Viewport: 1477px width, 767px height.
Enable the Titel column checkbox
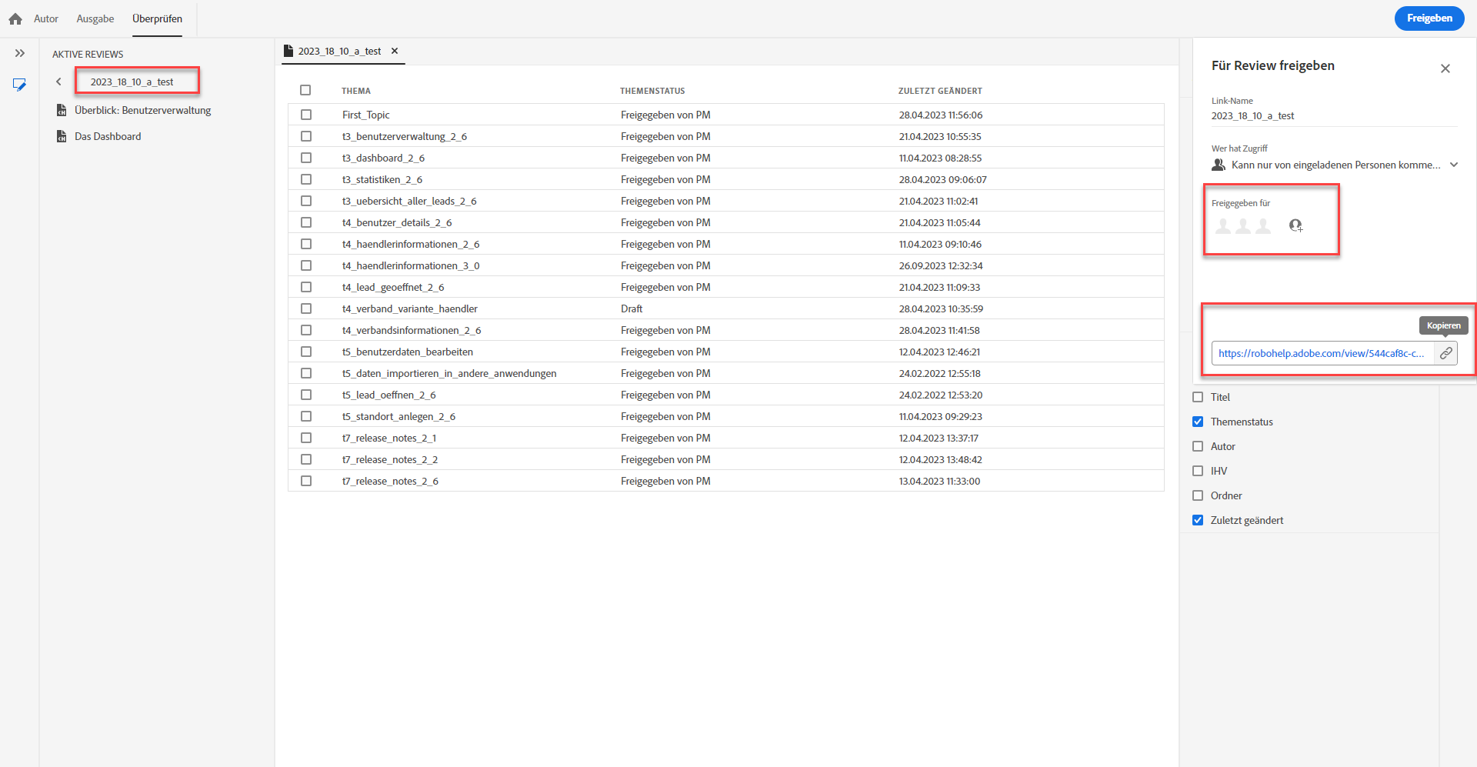(1197, 397)
